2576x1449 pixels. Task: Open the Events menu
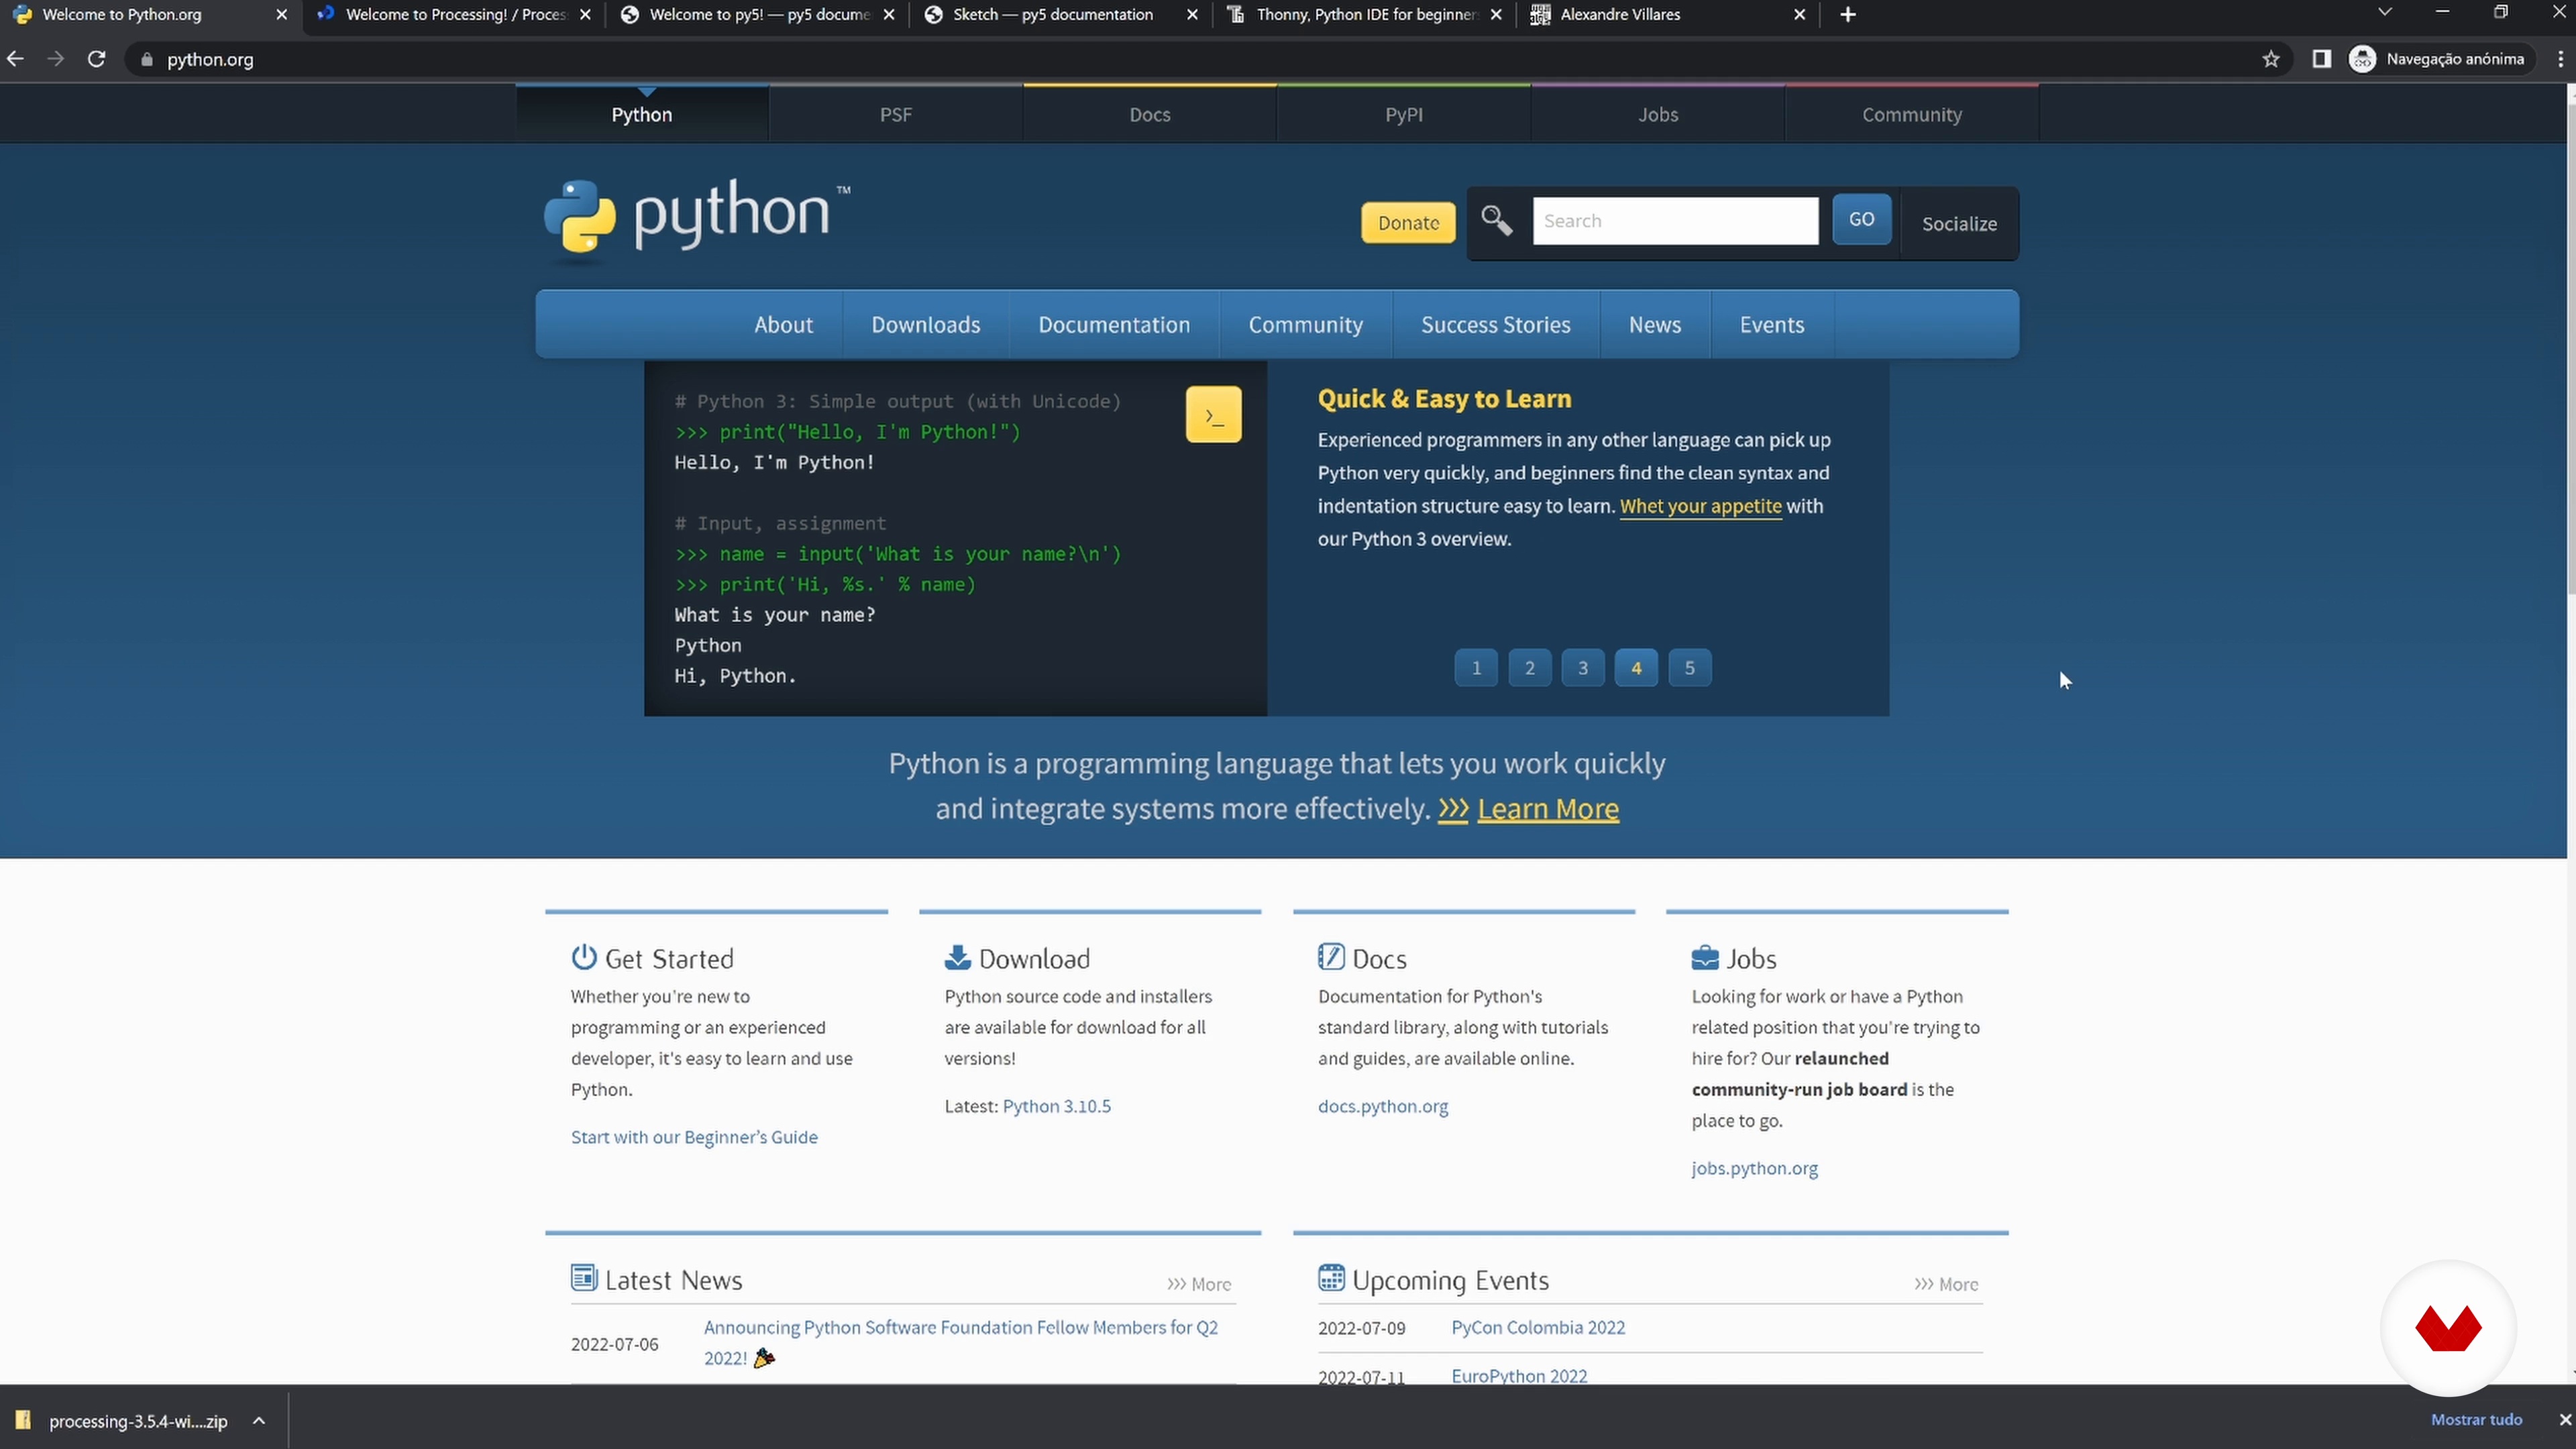pos(1771,324)
